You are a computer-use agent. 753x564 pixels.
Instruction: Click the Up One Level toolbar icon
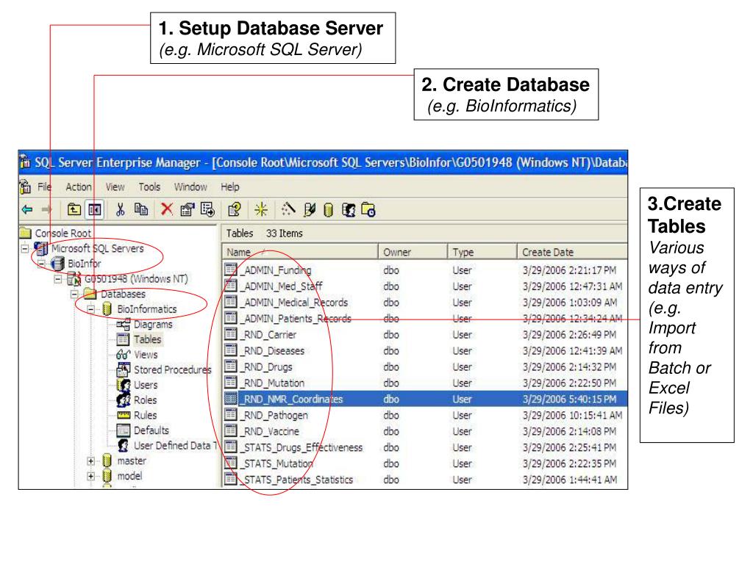coord(74,209)
